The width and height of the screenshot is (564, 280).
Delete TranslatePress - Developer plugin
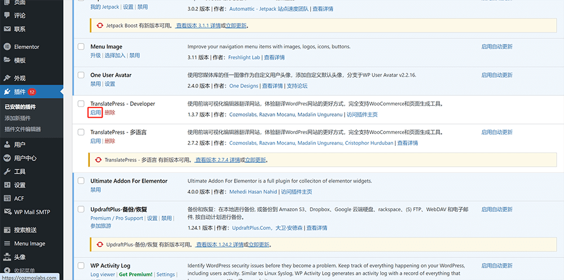pos(110,113)
